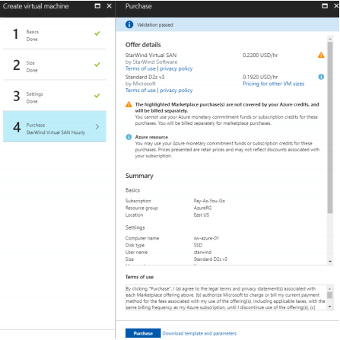The height and width of the screenshot is (340, 340).
Task: Click the orange Marketplace billing warning icon
Action: [129, 104]
